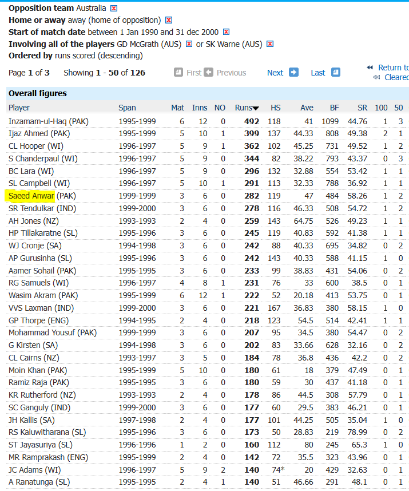409x491 pixels.
Task: Select Kaluwitharana's strike rate 78.99
Action: 358,433
